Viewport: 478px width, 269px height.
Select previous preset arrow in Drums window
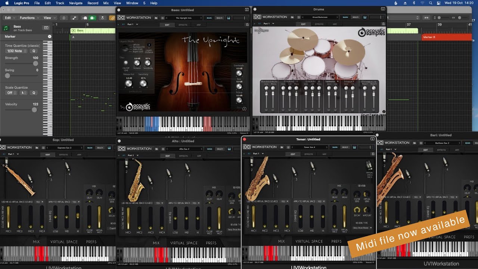point(303,17)
